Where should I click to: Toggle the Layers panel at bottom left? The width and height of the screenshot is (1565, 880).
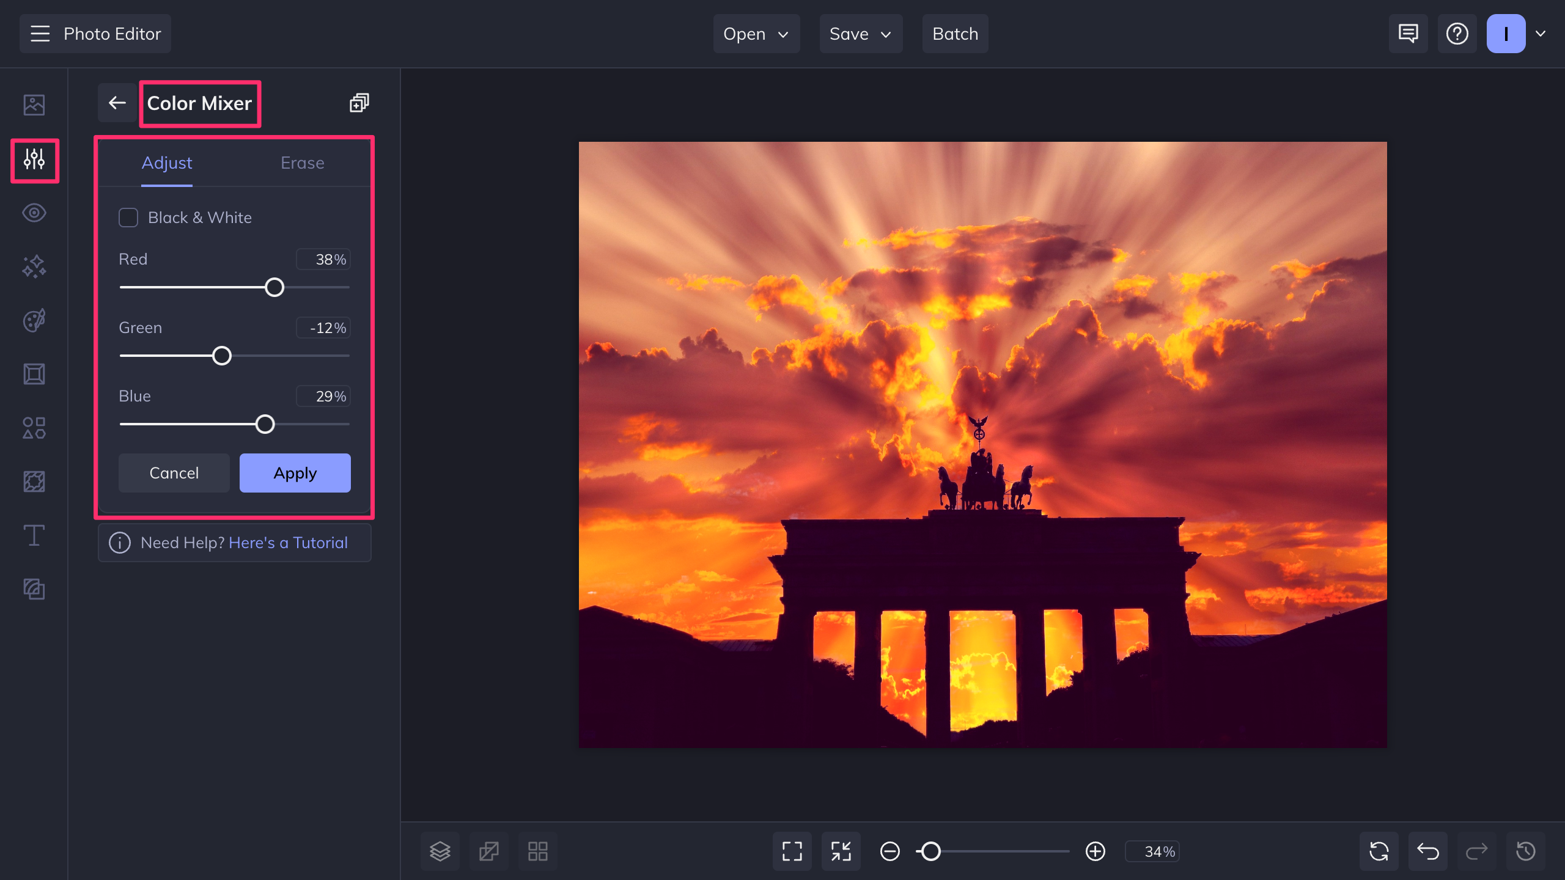440,851
